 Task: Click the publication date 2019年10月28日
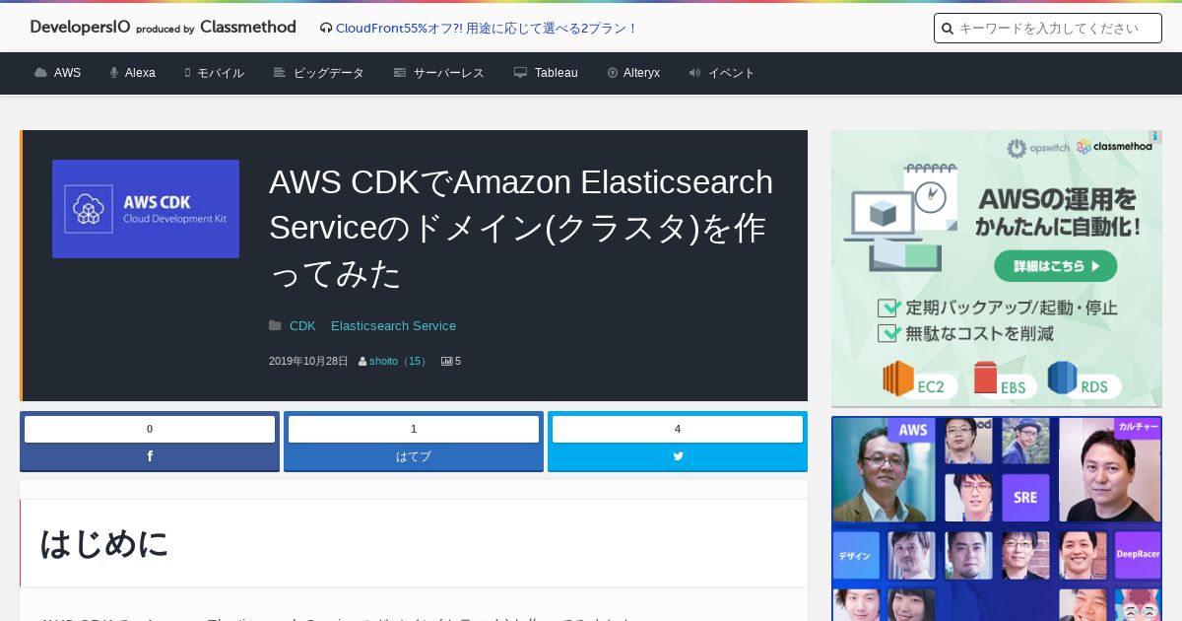(308, 362)
